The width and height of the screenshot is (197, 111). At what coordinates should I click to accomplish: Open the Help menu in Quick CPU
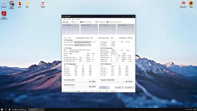(64, 19)
